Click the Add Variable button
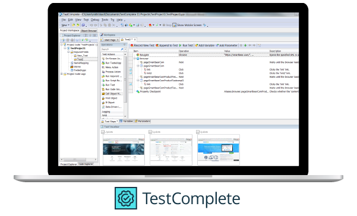The width and height of the screenshot is (357, 216). 204,46
